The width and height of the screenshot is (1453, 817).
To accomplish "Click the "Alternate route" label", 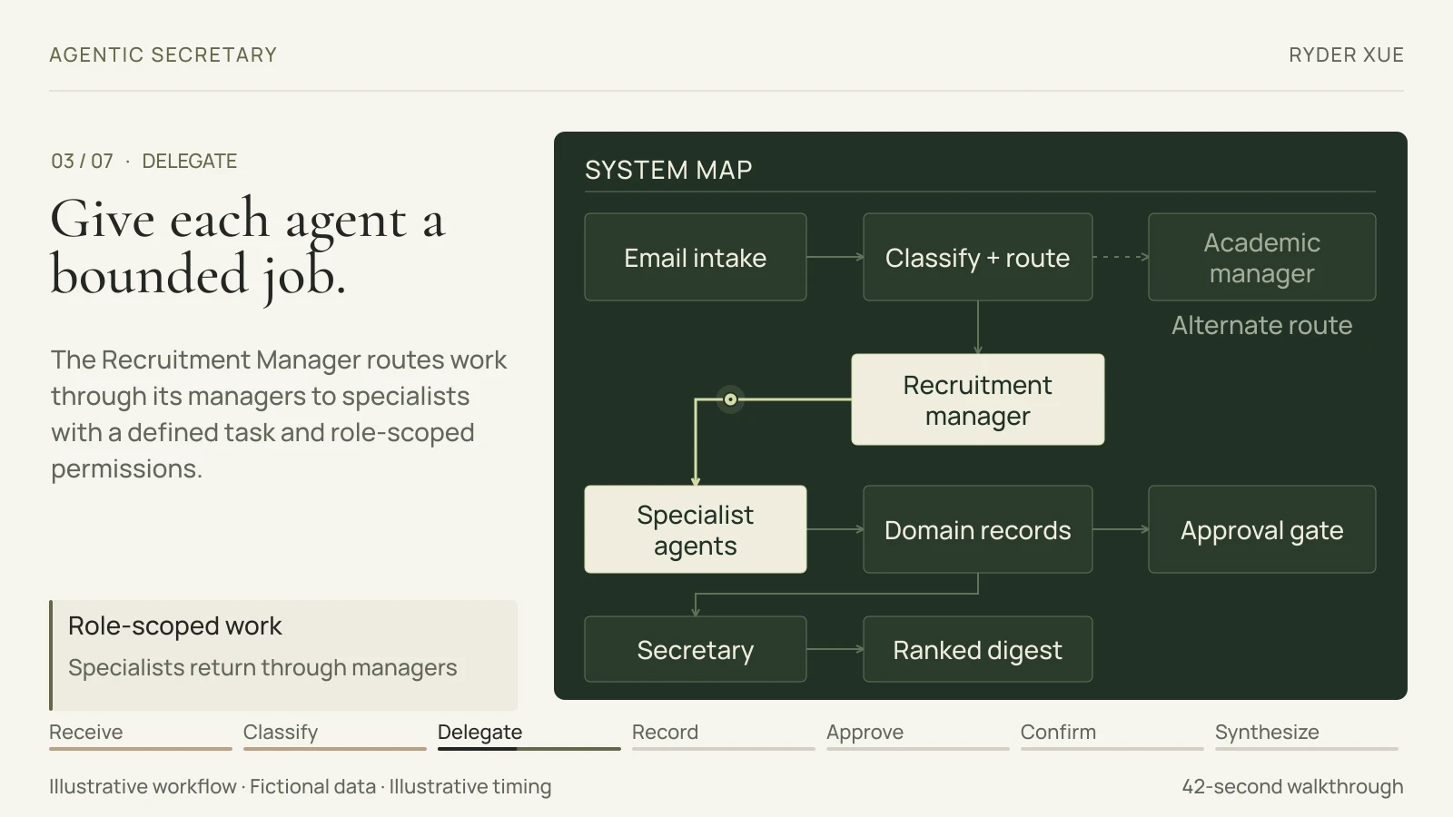I will coord(1262,325).
